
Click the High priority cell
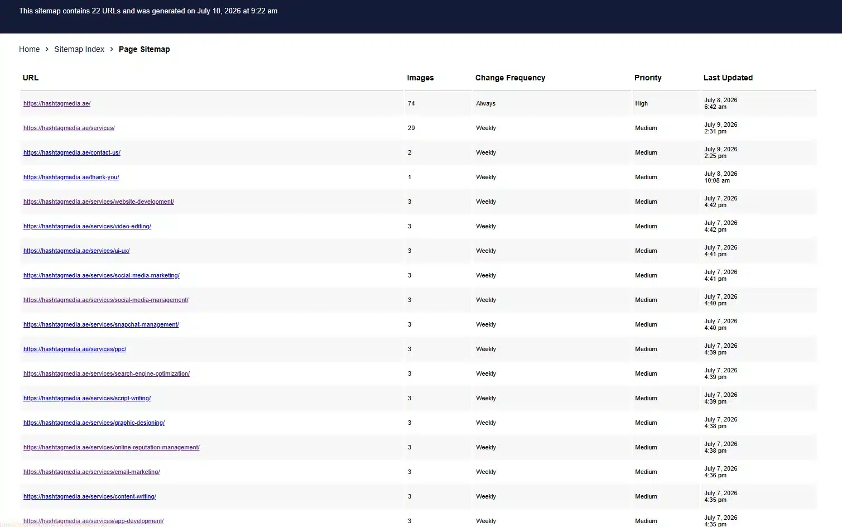[x=641, y=103]
